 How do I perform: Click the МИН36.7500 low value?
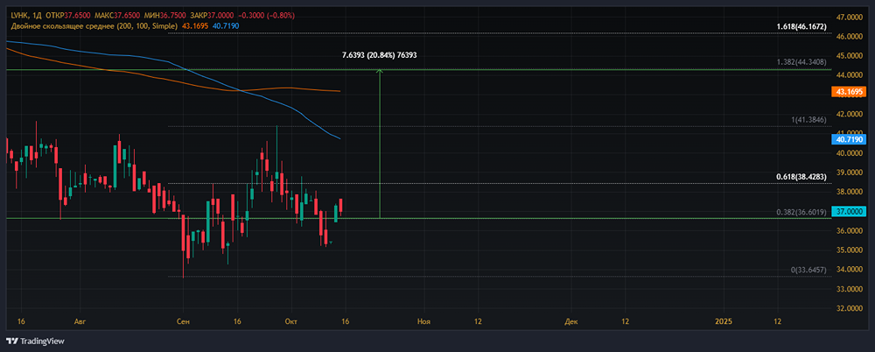(x=167, y=16)
